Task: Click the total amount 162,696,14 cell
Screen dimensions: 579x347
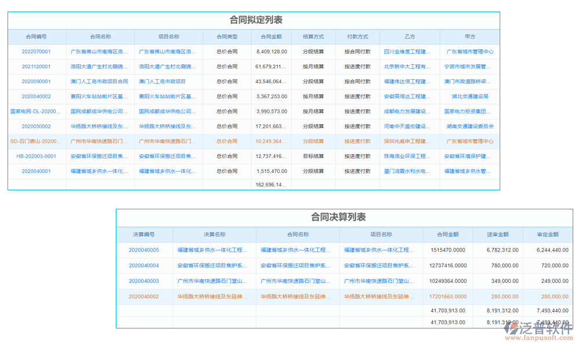Action: pyautogui.click(x=272, y=186)
